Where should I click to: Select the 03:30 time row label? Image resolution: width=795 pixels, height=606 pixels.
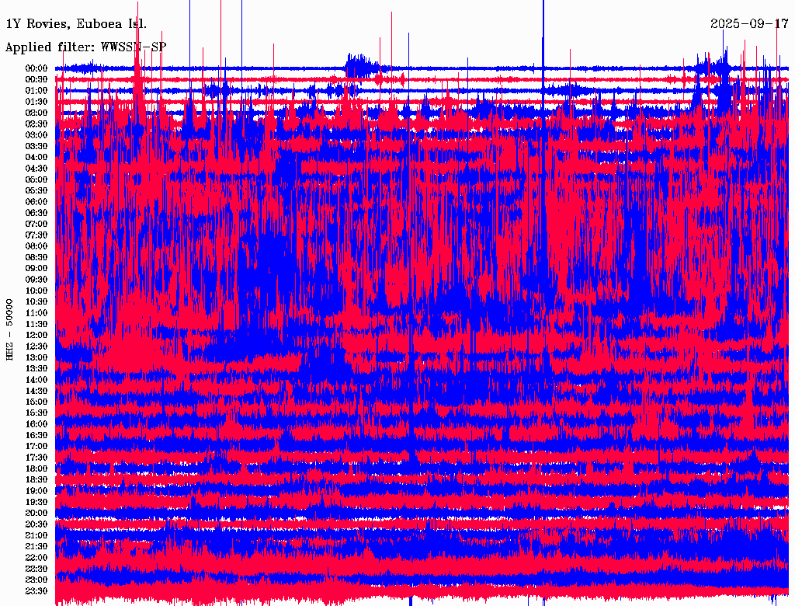(x=36, y=146)
